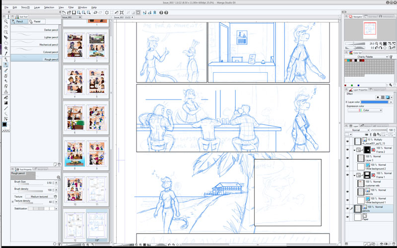Open page 2 thumbnail in story panel

75,46
